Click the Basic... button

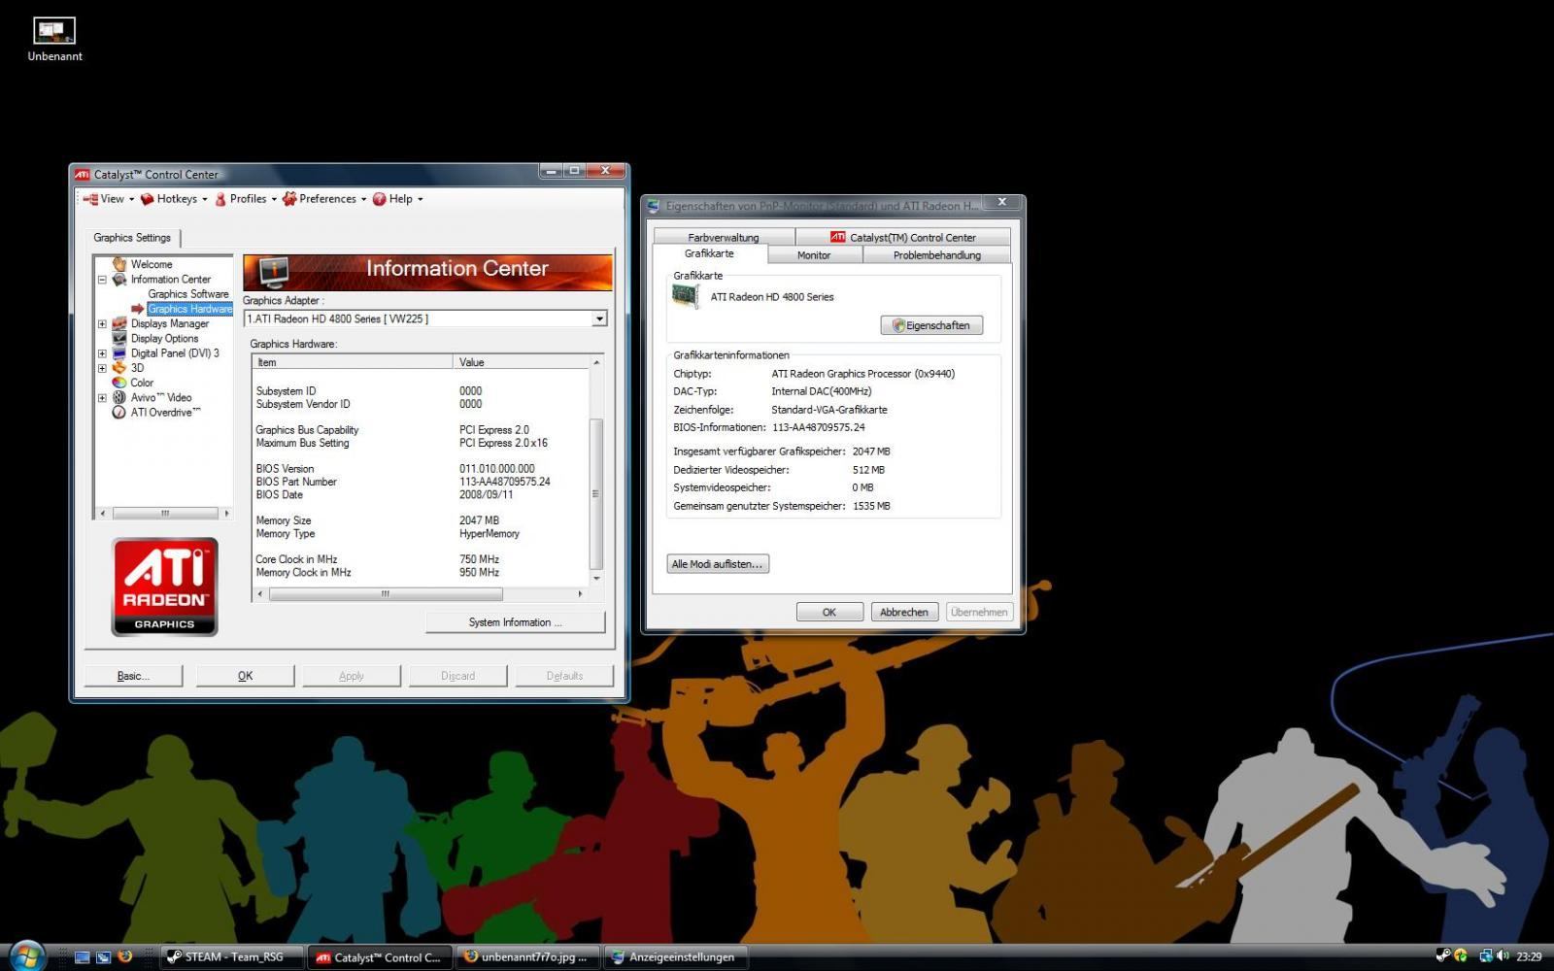pos(133,676)
